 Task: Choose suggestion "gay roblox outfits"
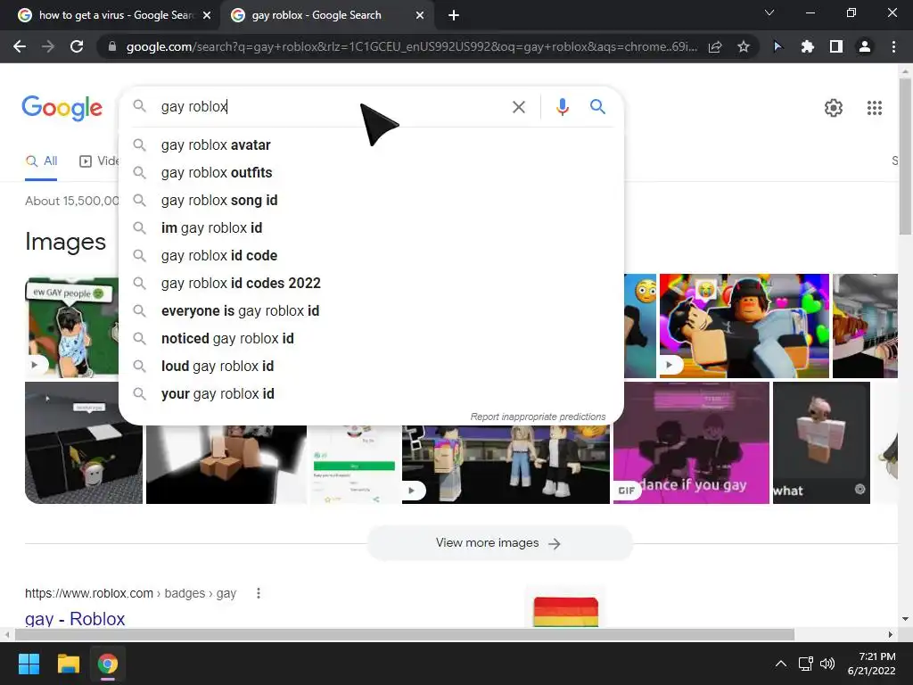tap(371, 172)
